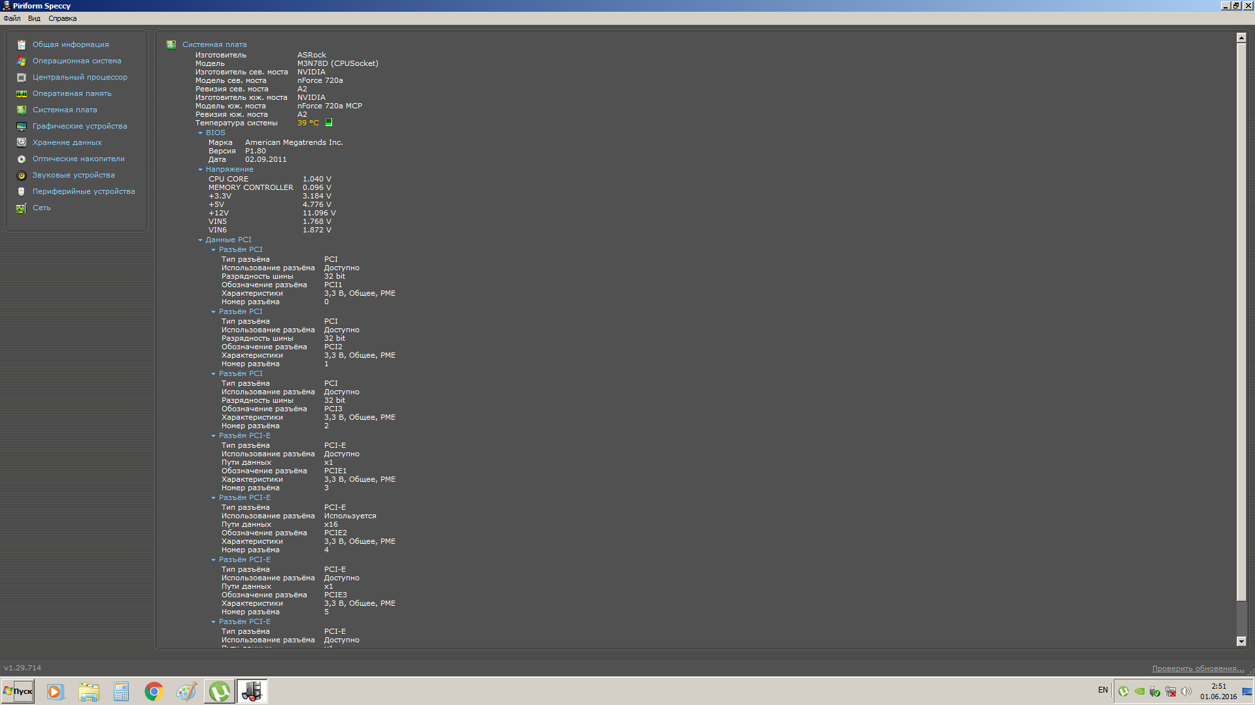This screenshot has width=1255, height=705.
Task: Open the Вид menu
Action: [34, 18]
